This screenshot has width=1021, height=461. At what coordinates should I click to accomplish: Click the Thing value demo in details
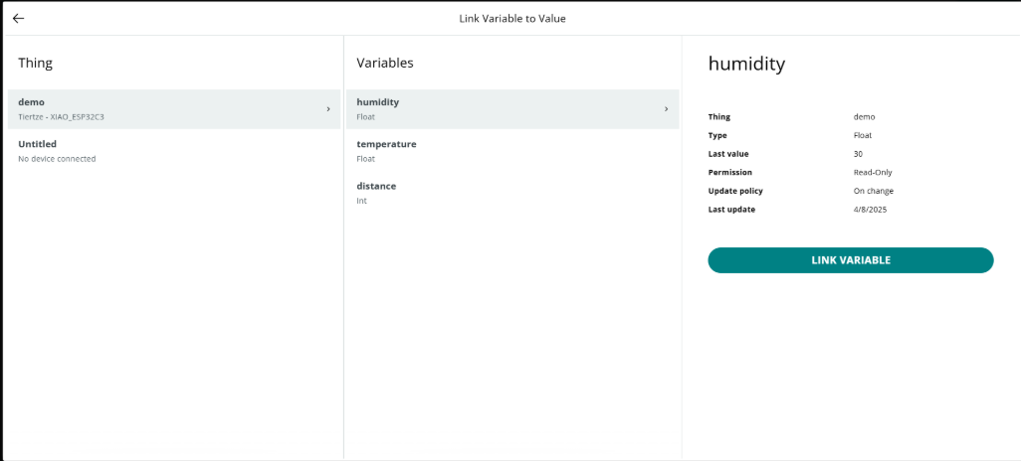864,117
